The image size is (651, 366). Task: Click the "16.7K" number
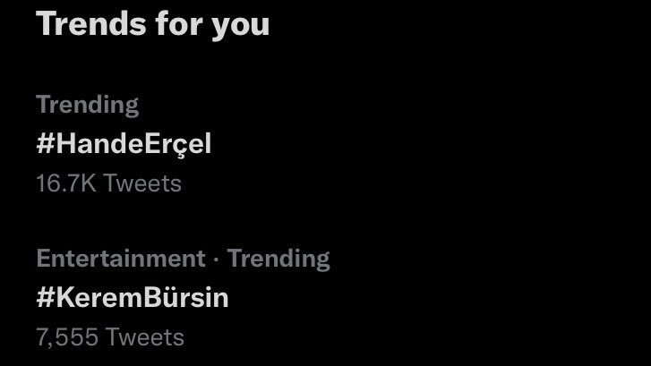coord(65,183)
